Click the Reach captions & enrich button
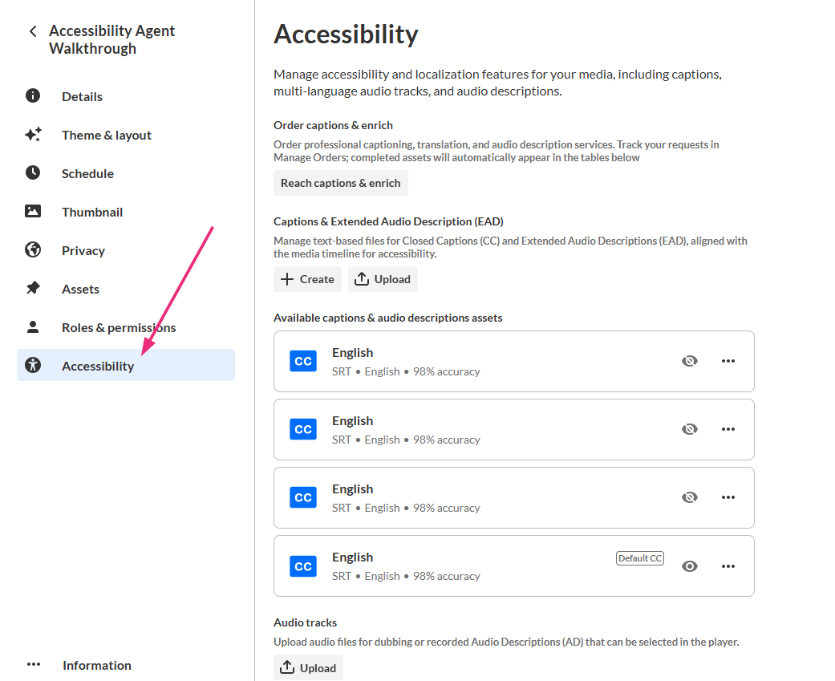This screenshot has width=835, height=681. [x=340, y=183]
